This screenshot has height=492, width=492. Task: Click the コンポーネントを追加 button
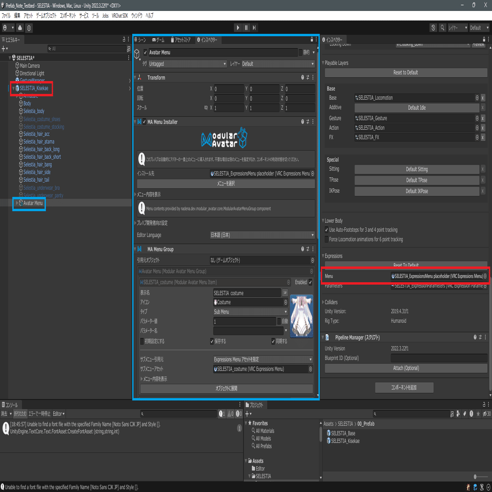point(404,388)
